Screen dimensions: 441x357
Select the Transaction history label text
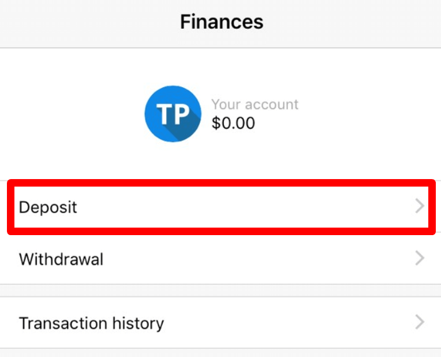tap(91, 323)
